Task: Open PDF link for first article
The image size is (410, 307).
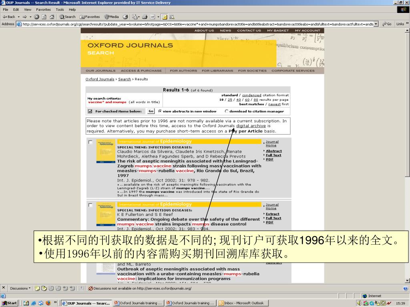Action: tap(269, 159)
